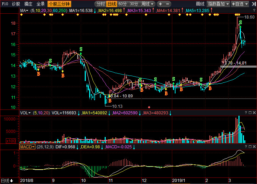Click the B buy marker near the 10.13 low
Screen dimensions: 257x184
pyautogui.click(x=110, y=101)
